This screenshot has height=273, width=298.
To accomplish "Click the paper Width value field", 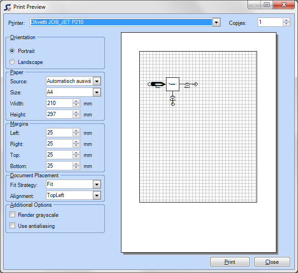I will 59,103.
